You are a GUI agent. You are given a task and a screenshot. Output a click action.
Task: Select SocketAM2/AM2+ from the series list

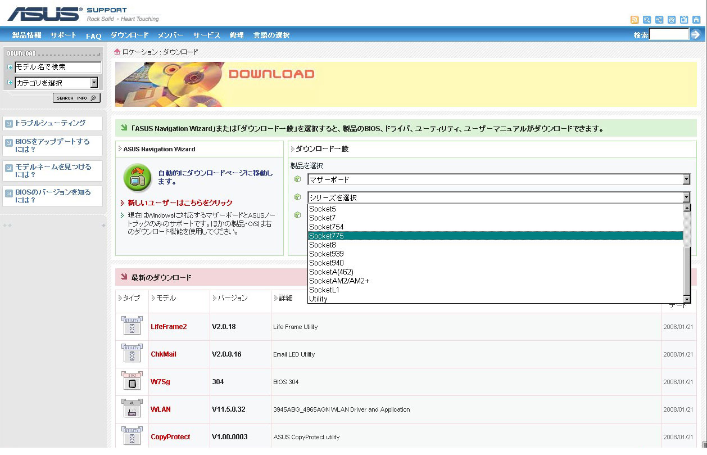[x=495, y=281]
